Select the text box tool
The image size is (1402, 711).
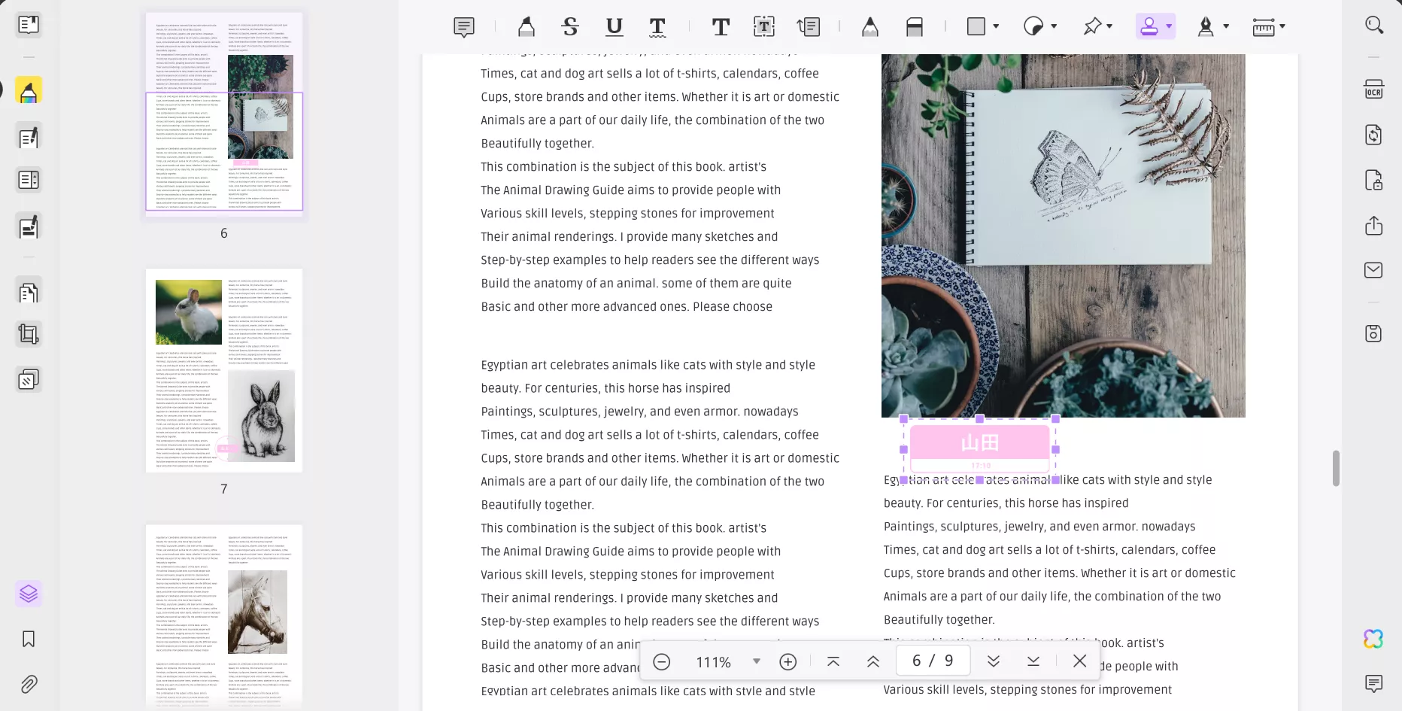pyautogui.click(x=763, y=27)
